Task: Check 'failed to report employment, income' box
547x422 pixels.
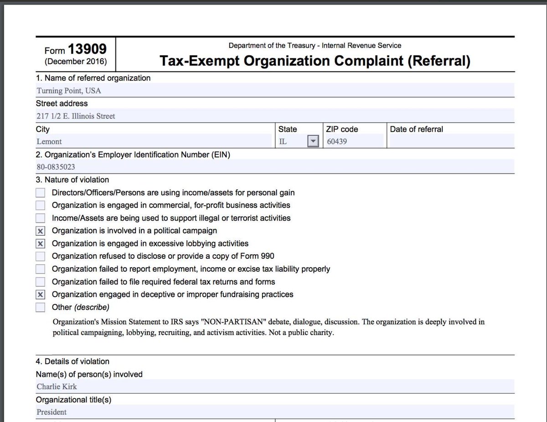Action: click(x=41, y=269)
